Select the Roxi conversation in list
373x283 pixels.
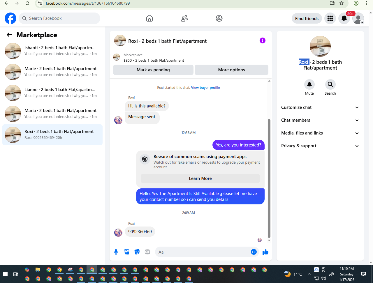(52, 135)
